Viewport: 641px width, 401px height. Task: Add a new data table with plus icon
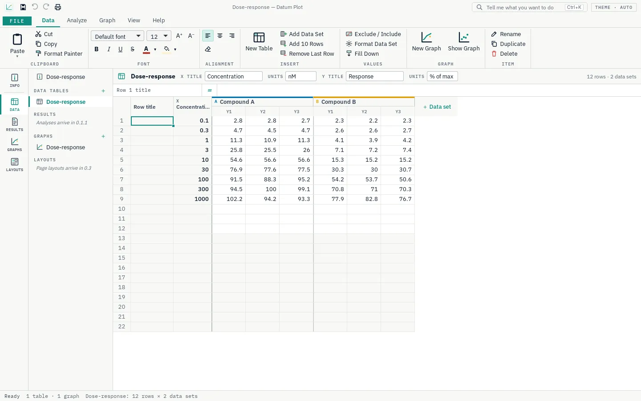(103, 91)
